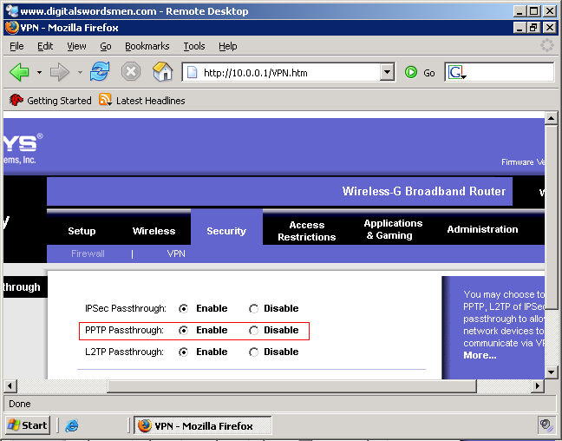Click the 'Wireless-G Broadband Router' heading
The height and width of the screenshot is (441, 562).
coord(423,191)
